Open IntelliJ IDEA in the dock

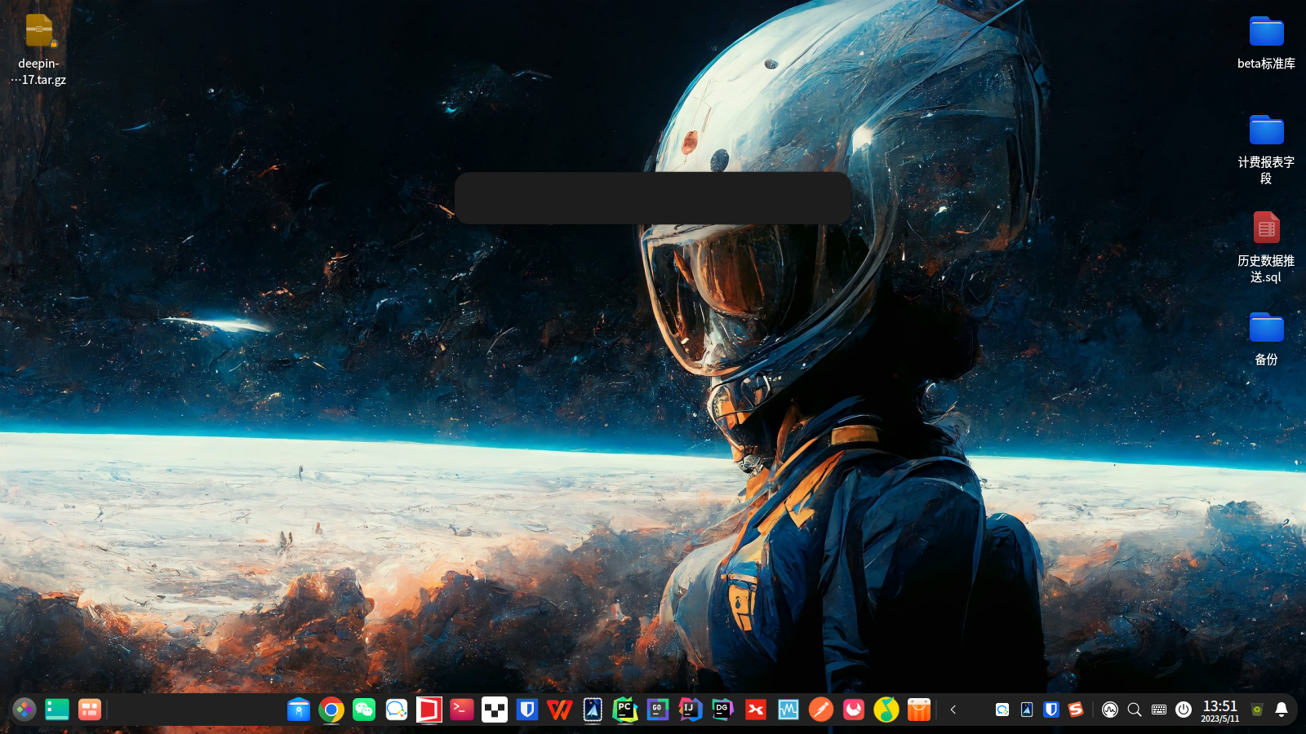click(691, 710)
